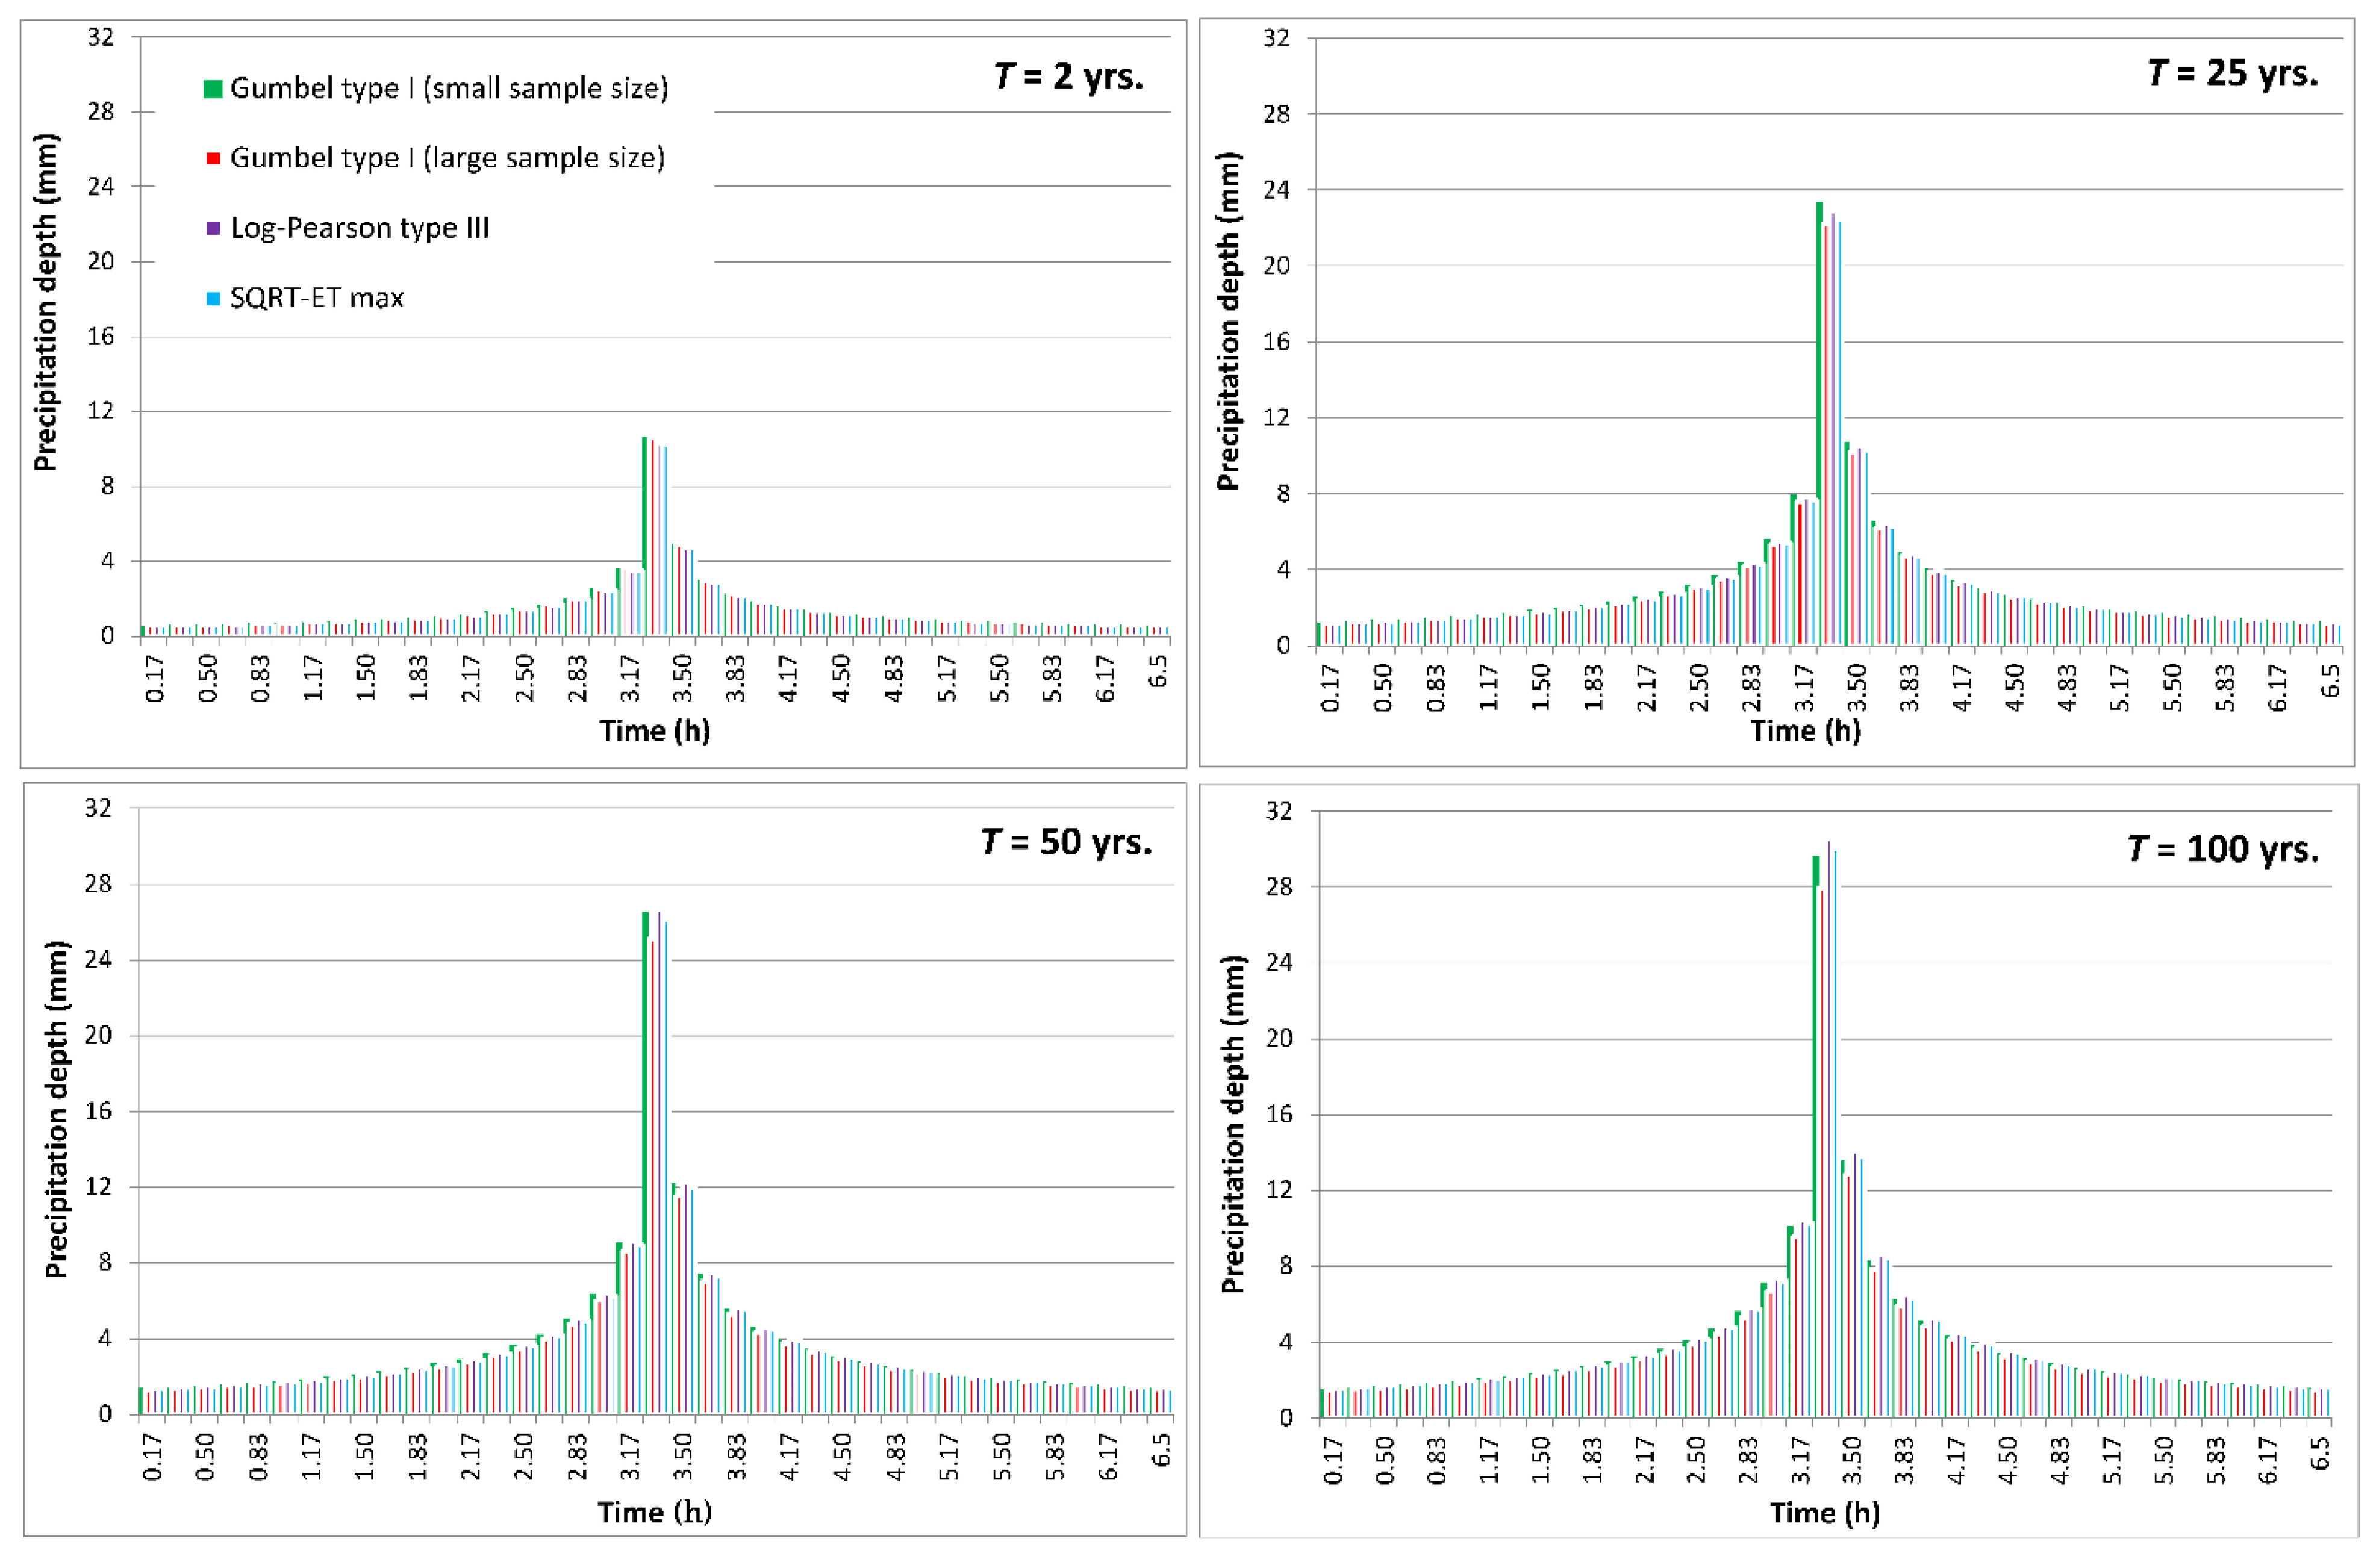Image resolution: width=2379 pixels, height=1568 pixels.
Task: Click 'Time (h)' axis title in T = 2 chart
Action: click(655, 731)
